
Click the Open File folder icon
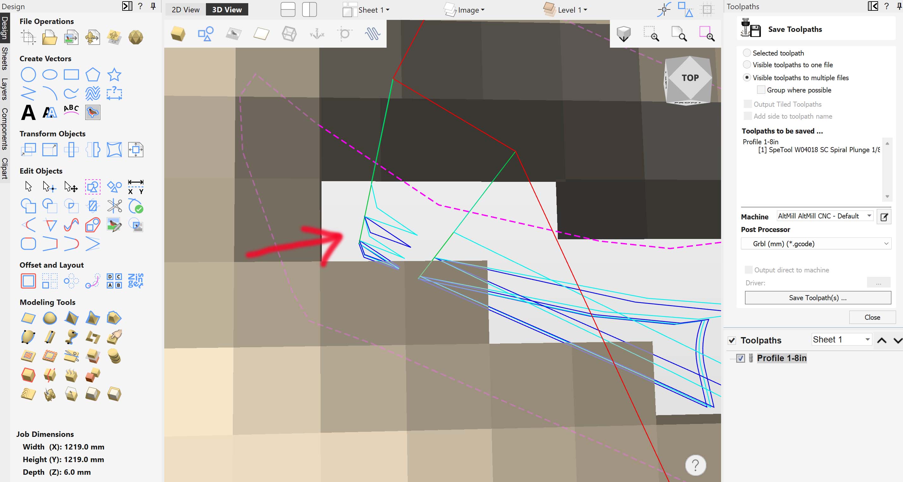[49, 38]
